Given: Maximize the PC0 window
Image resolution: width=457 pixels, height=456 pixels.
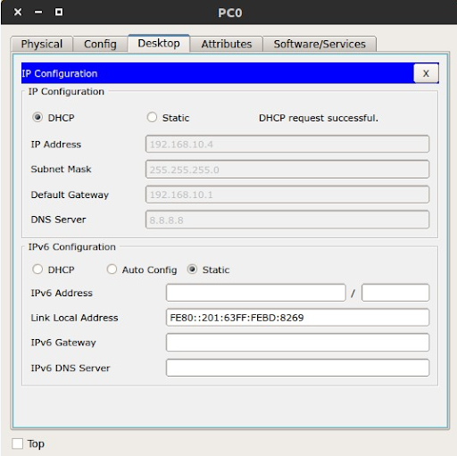Looking at the screenshot, I should (59, 12).
